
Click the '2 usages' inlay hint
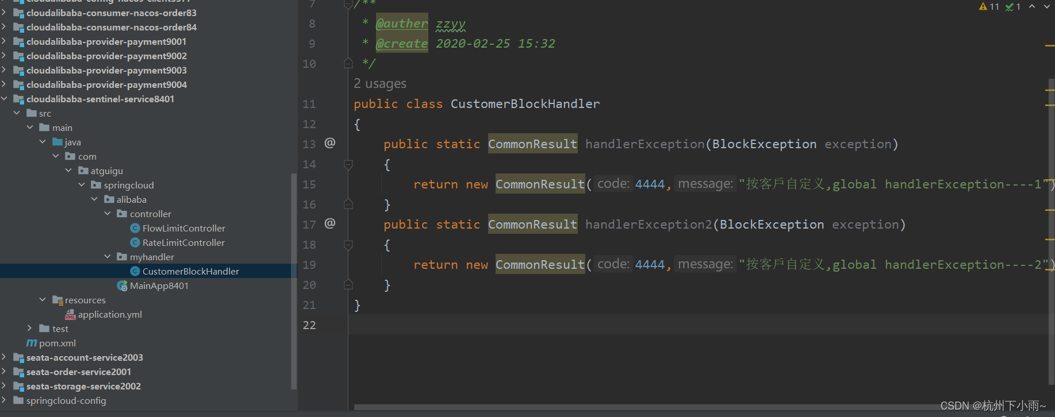380,84
